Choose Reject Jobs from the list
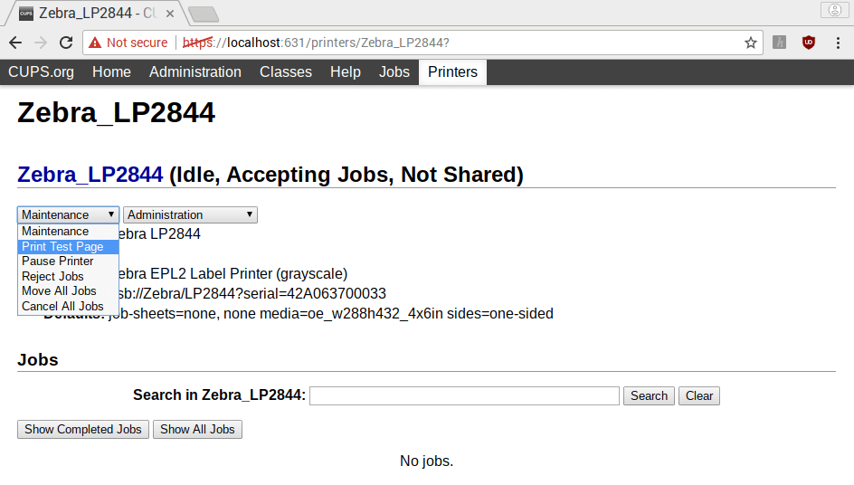Viewport: 854px width, 485px height. (68, 276)
